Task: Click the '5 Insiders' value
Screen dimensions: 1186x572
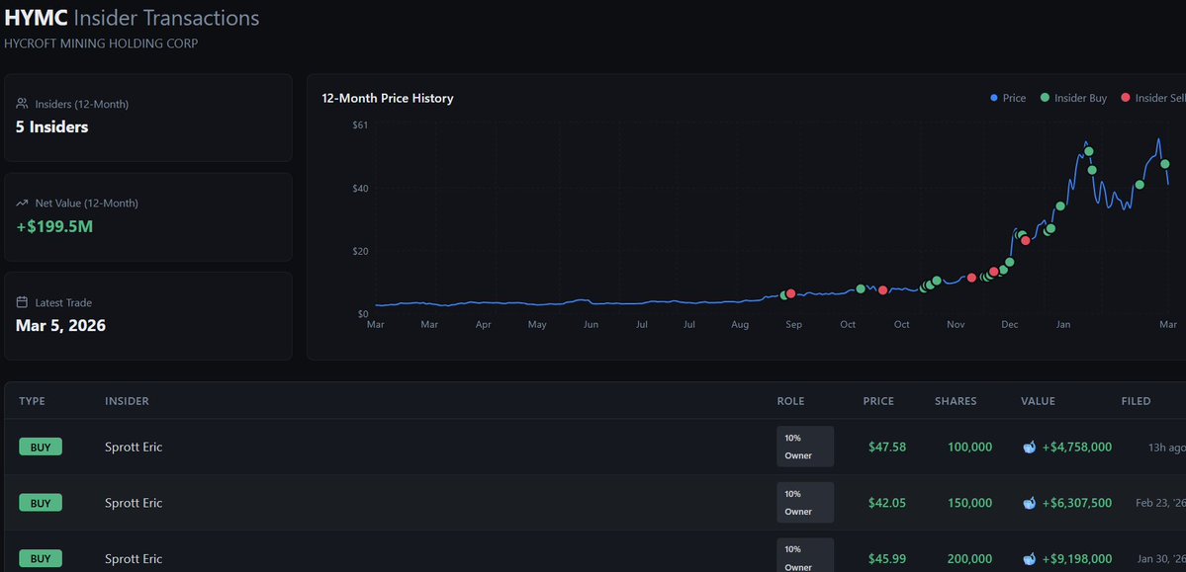Action: point(51,126)
